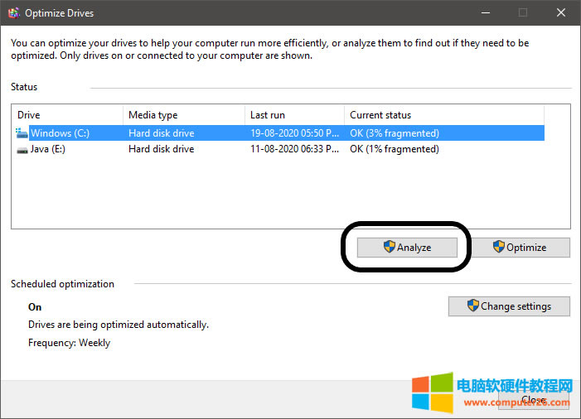The height and width of the screenshot is (419, 581).
Task: Click 'Hard disk drive' in Java (E:) row
Action: click(x=161, y=149)
